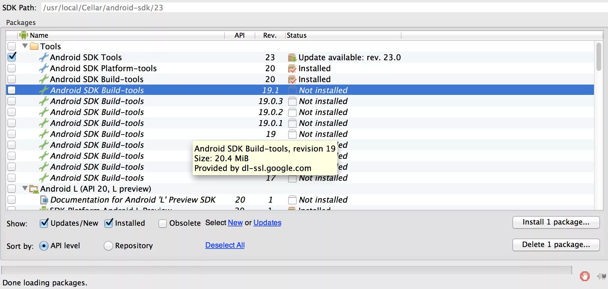Viewport: 608px width, 289px height.
Task: Click the Rev. column header
Action: pos(270,35)
